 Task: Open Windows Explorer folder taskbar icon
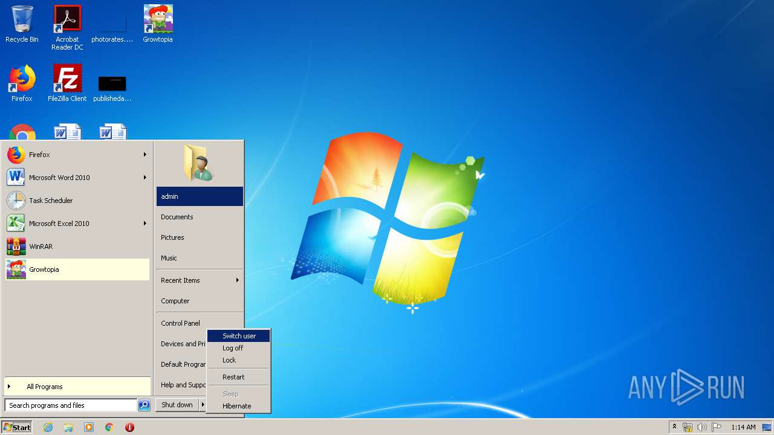[x=68, y=427]
